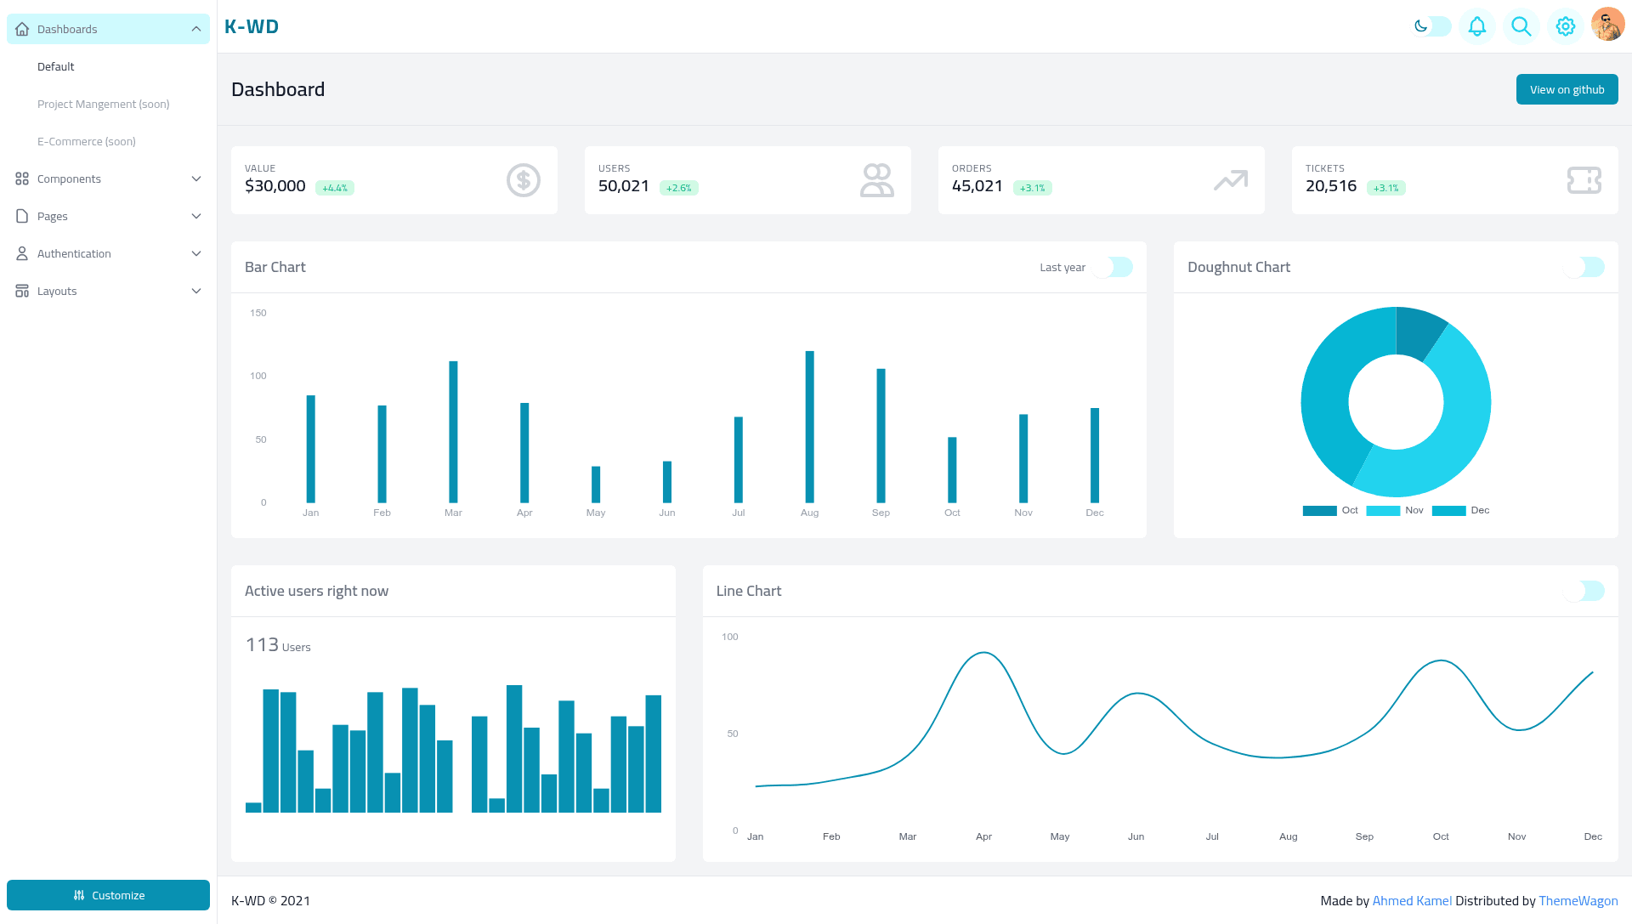The width and height of the screenshot is (1632, 924).
Task: Click the View on github button
Action: coord(1567,89)
